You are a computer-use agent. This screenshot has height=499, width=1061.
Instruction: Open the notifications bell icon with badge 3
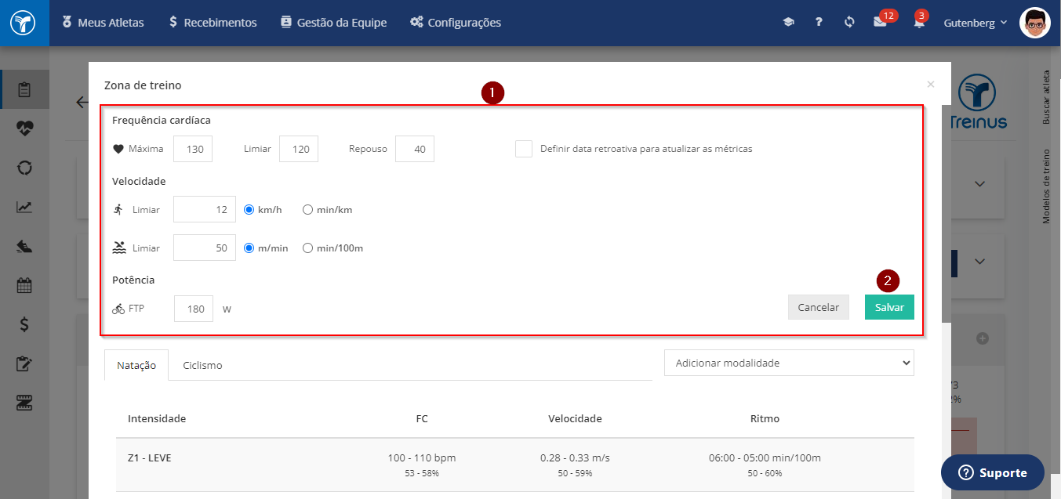point(918,23)
